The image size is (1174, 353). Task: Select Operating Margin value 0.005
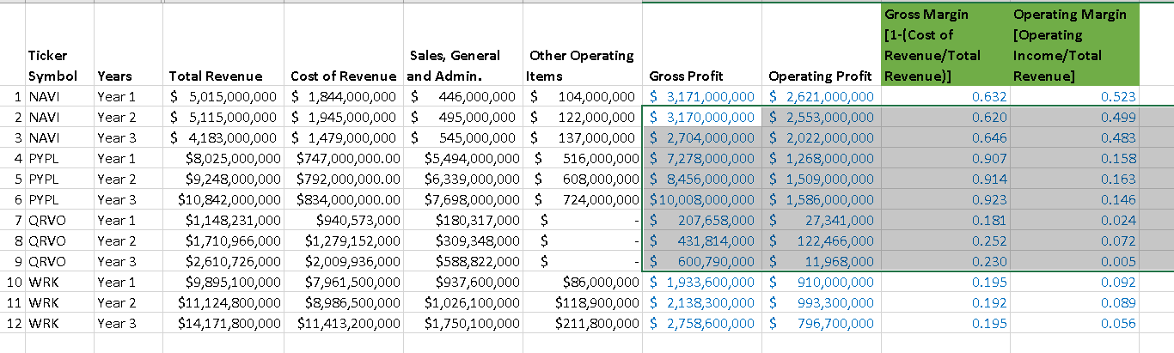click(1074, 262)
